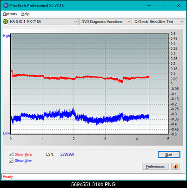Click the Ready status bar text
The height and width of the screenshot is (188, 187).
tap(8, 177)
